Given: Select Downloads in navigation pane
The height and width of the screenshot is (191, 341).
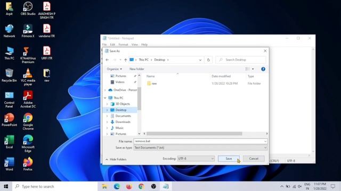Looking at the screenshot, I should pyautogui.click(x=123, y=122).
